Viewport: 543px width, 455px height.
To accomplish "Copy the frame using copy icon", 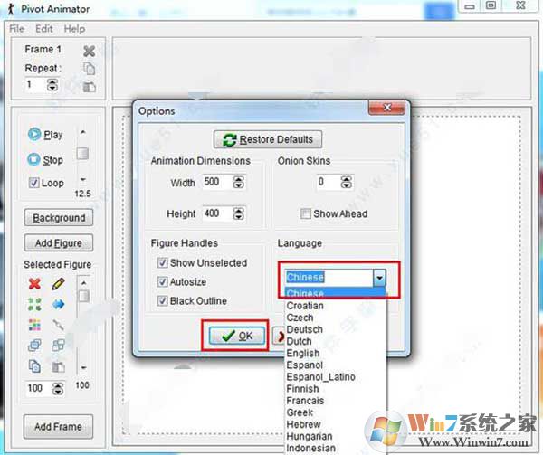I will (x=89, y=69).
